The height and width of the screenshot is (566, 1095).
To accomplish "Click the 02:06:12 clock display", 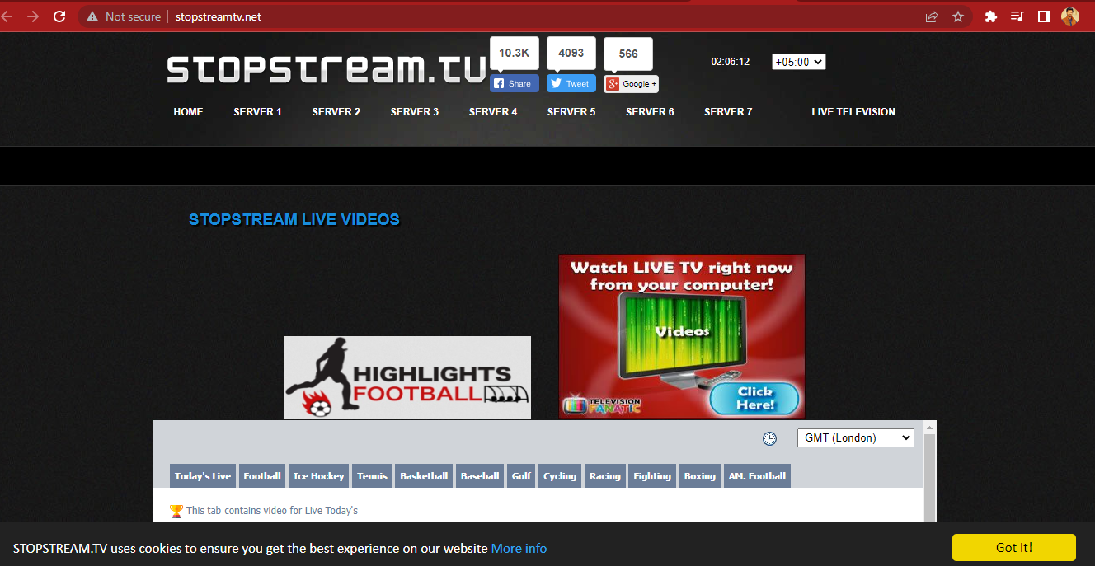I will coord(731,62).
